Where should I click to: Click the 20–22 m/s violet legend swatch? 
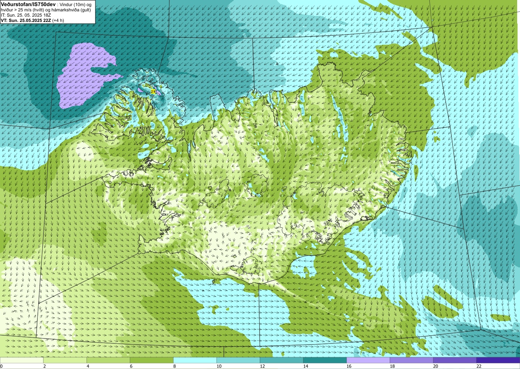(455, 360)
